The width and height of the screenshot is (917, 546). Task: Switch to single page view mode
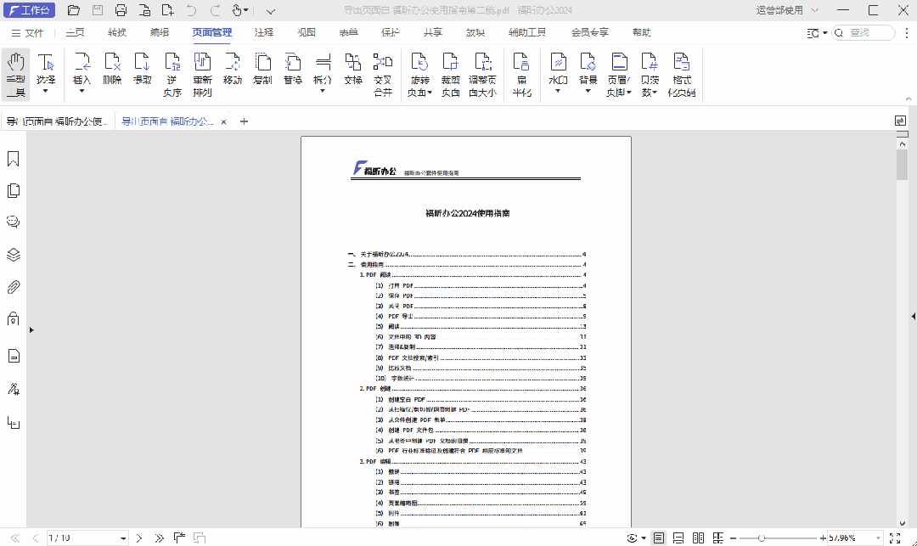coord(658,538)
